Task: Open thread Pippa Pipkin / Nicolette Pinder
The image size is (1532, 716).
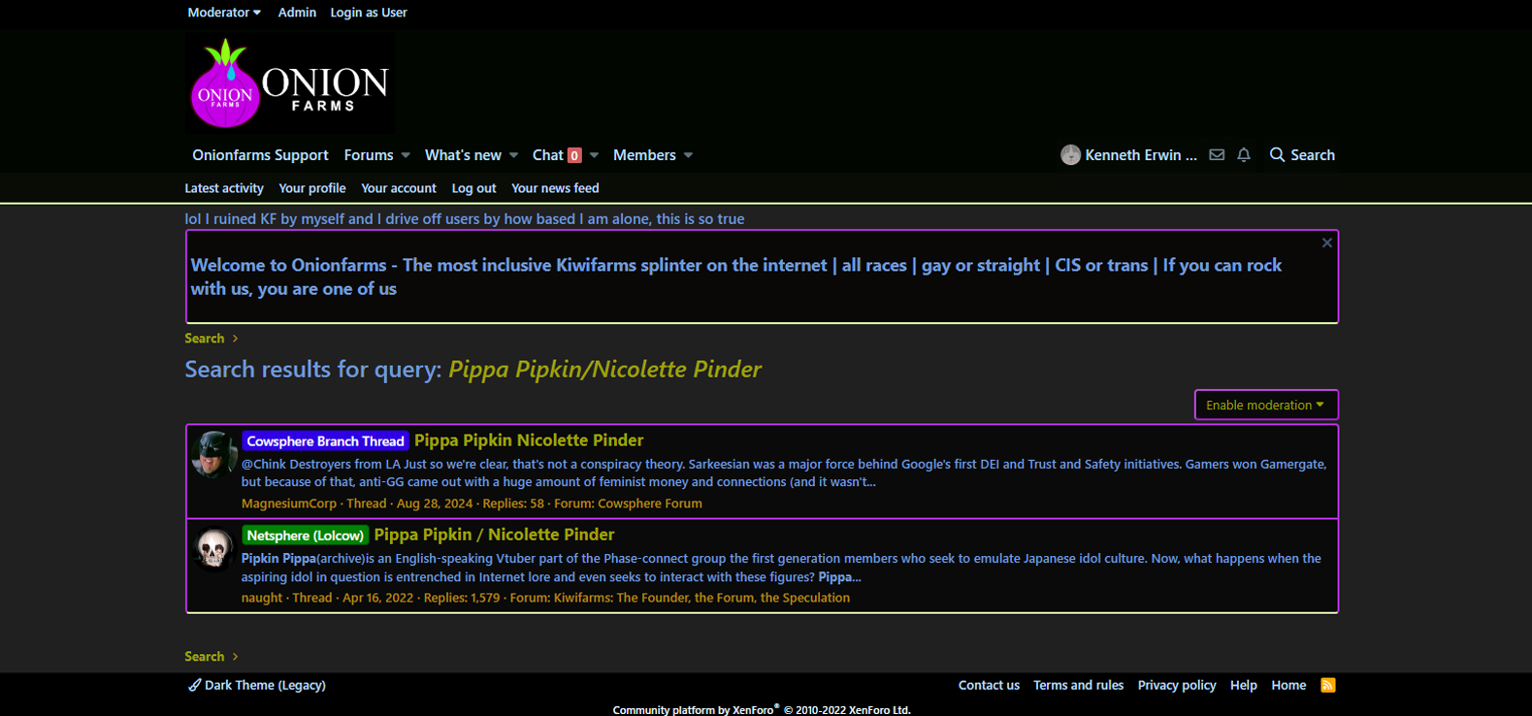Action: [494, 535]
